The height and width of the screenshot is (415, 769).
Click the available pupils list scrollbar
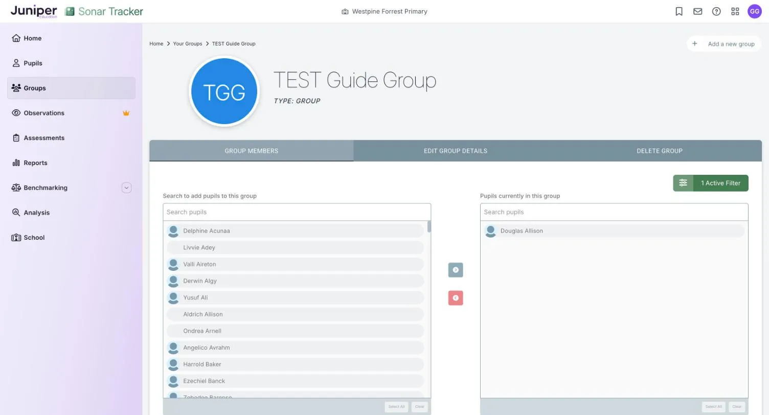click(x=429, y=226)
